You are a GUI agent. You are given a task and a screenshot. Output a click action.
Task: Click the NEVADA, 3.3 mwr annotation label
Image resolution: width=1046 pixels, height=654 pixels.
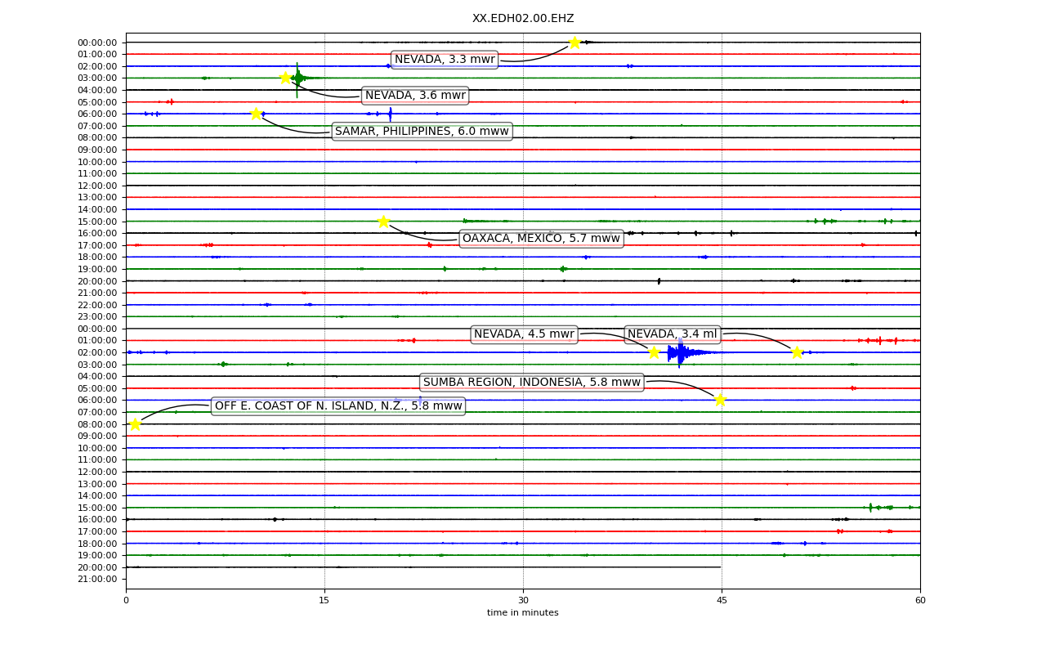(445, 60)
